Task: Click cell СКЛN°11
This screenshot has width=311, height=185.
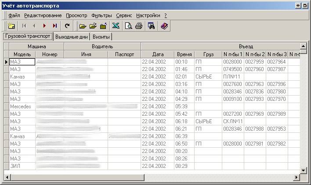Action: point(233,121)
